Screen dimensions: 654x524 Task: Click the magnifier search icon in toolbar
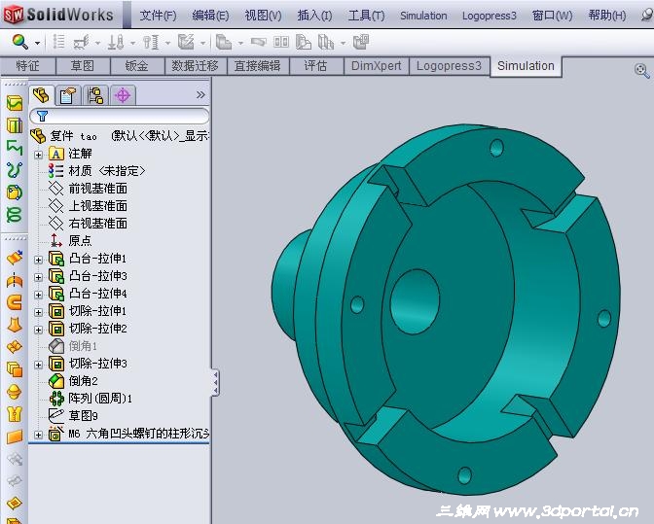19,42
